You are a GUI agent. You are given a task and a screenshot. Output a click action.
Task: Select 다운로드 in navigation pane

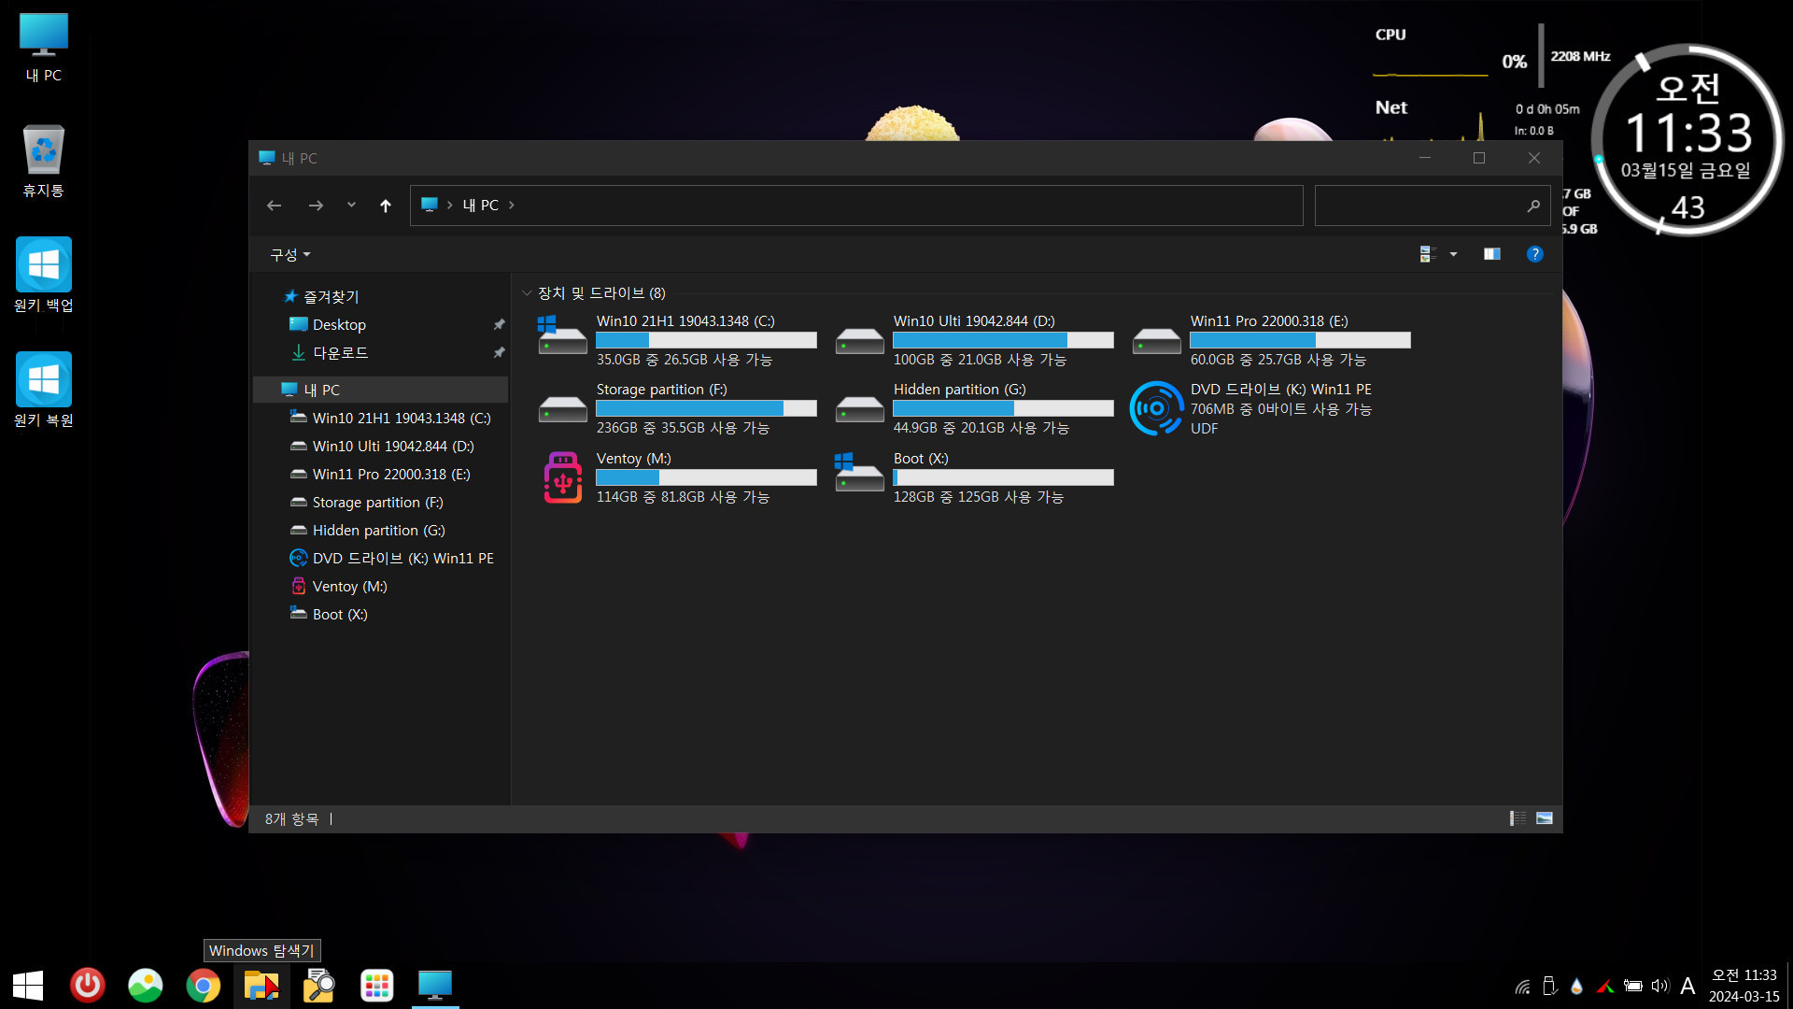[341, 352]
